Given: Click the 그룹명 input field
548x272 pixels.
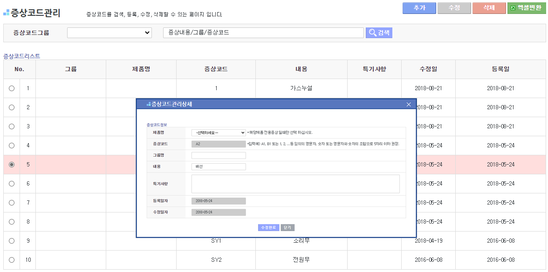Looking at the screenshot, I should pos(218,155).
